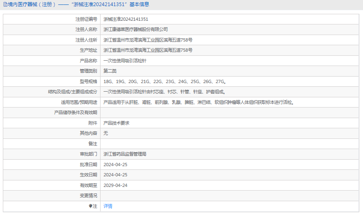Click the 产品储存条件及有效期 label
Image resolution: width=363 pixels, height=213 pixels.
[76, 112]
